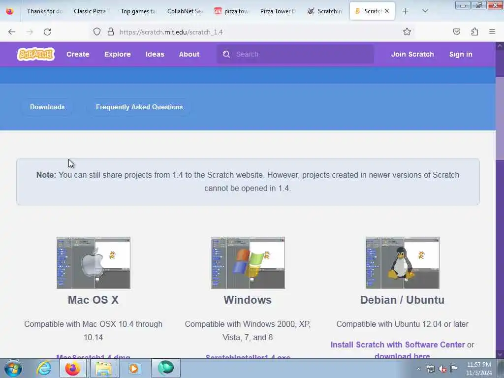This screenshot has width=504, height=378.
Task: Open the Pocket save icon
Action: [x=456, y=32]
